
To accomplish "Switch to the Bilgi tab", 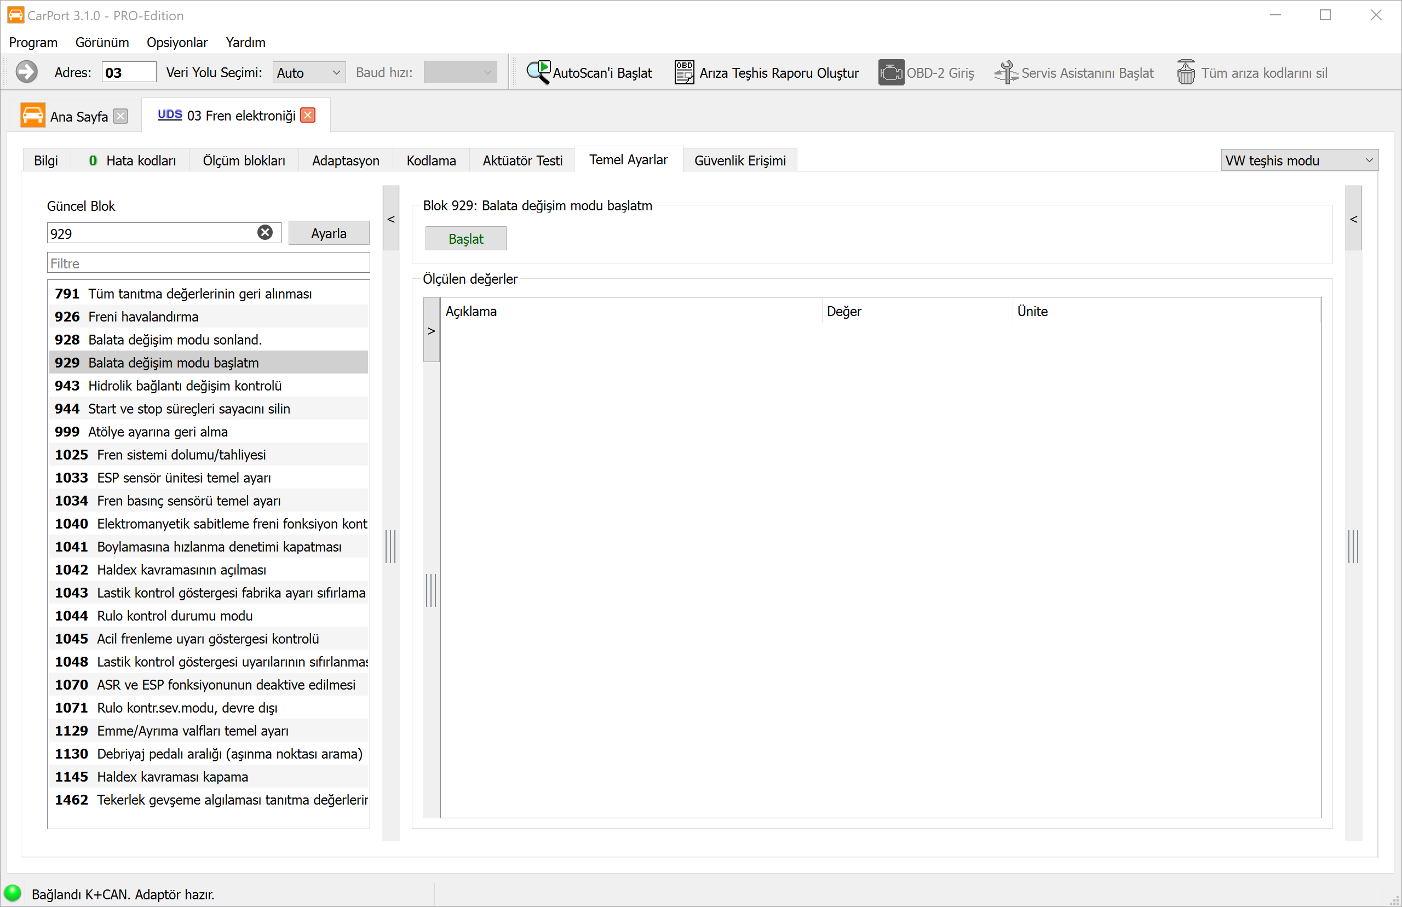I will pos(46,161).
